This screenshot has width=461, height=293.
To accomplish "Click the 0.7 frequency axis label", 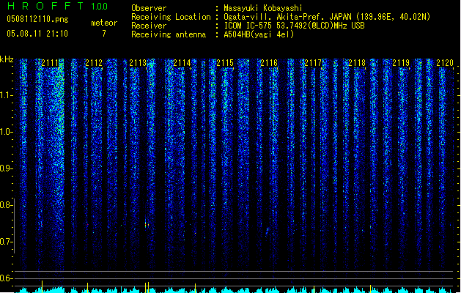I will pos(6,242).
